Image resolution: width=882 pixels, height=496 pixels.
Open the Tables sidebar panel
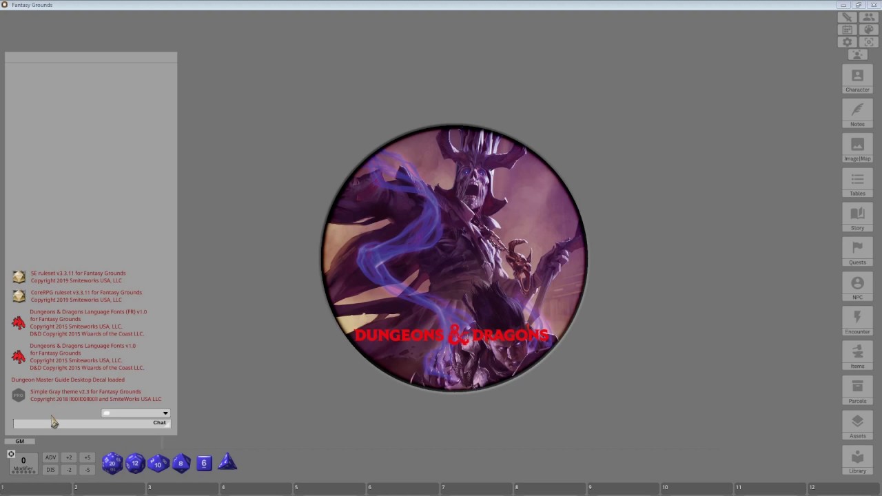pyautogui.click(x=857, y=183)
